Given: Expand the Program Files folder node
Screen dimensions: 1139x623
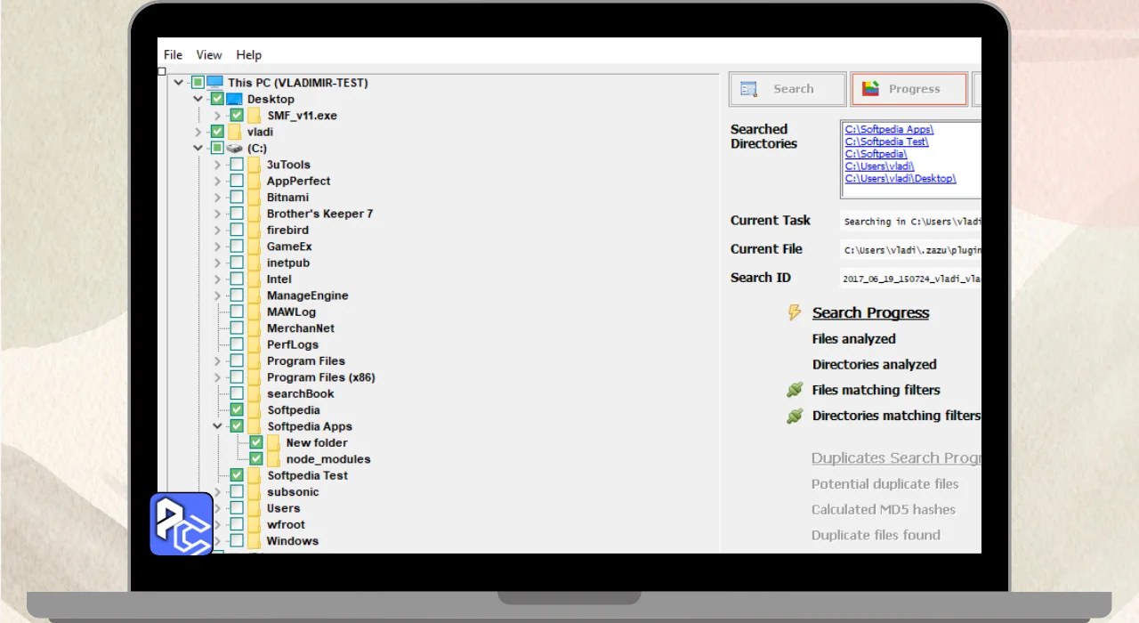Looking at the screenshot, I should (218, 360).
